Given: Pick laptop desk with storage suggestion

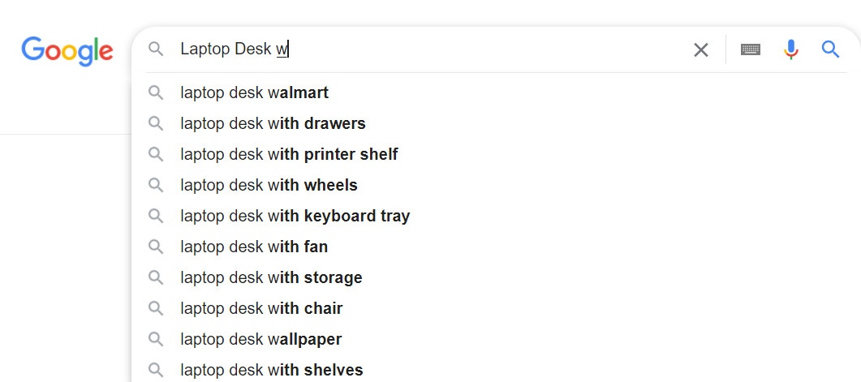Looking at the screenshot, I should 271,277.
